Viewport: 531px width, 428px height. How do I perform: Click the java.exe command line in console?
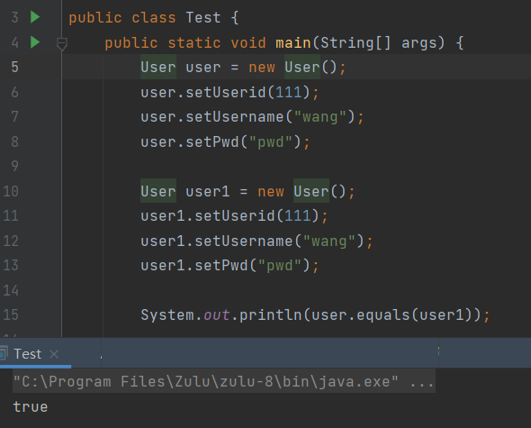pyautogui.click(x=224, y=381)
